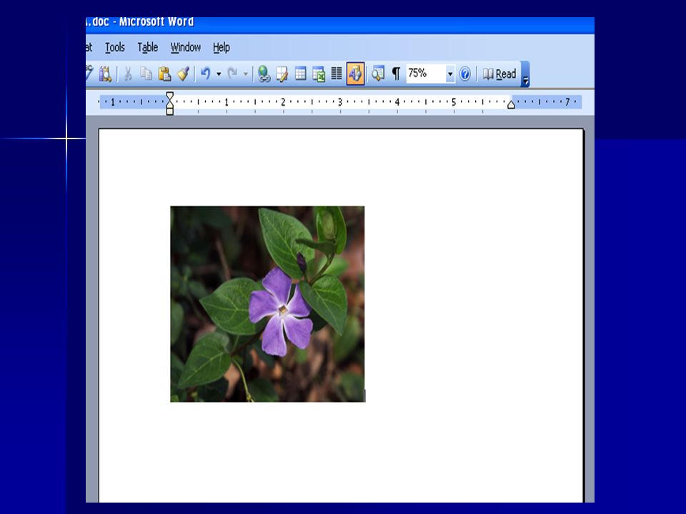This screenshot has height=514, width=686.
Task: Click the Columns icon
Action: pyautogui.click(x=337, y=74)
